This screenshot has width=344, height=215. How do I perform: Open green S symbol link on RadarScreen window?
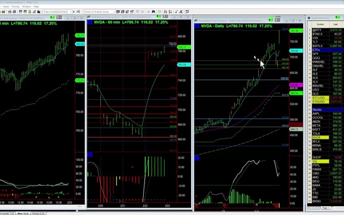(x=337, y=17)
